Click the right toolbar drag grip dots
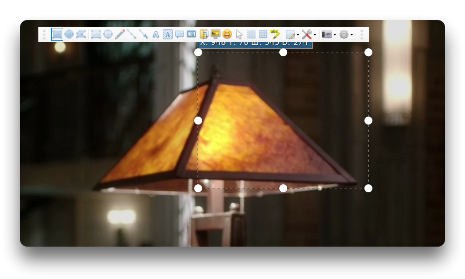 (362, 34)
